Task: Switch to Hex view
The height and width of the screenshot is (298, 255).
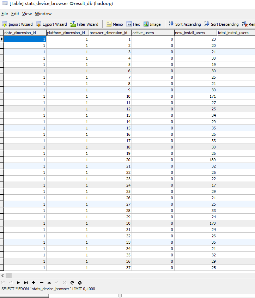Action: (133, 24)
